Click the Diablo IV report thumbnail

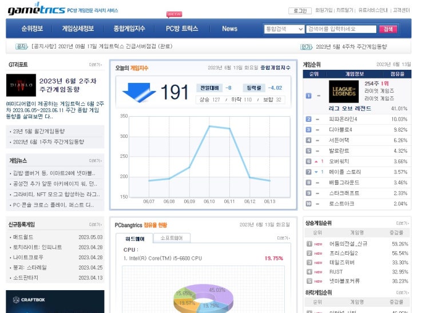(21, 85)
